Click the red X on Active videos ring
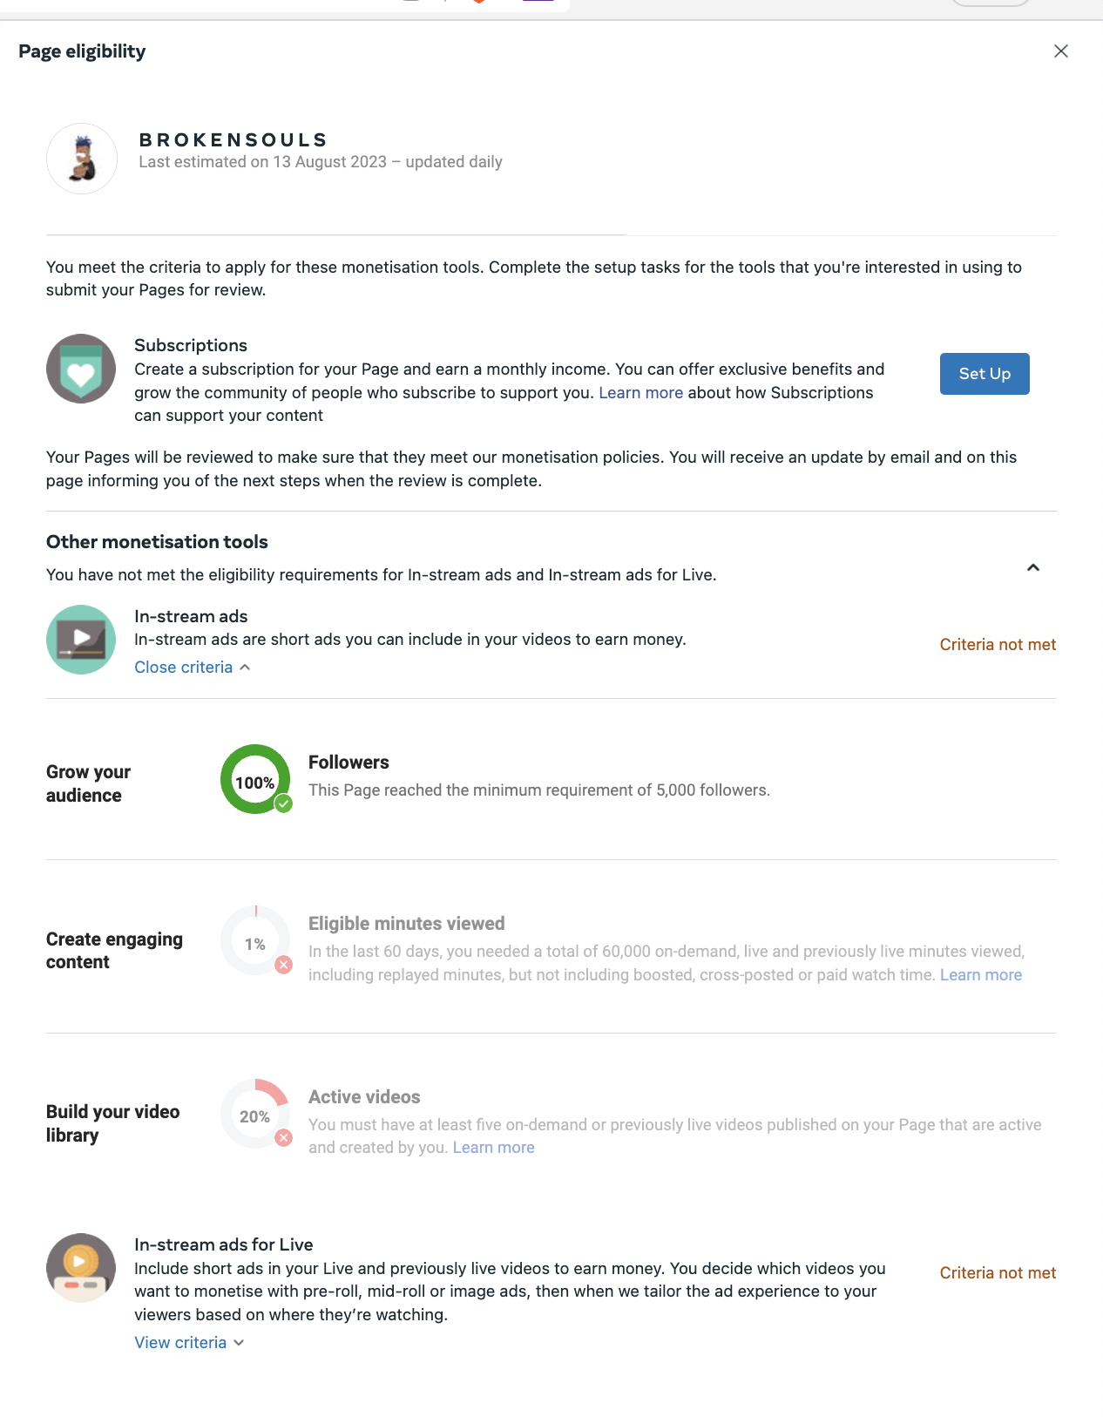Image resolution: width=1103 pixels, height=1417 pixels. pos(283,1137)
